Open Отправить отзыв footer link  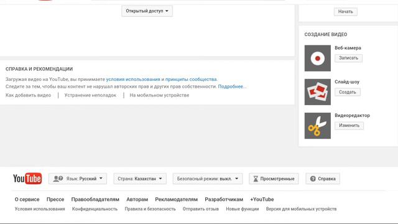click(x=200, y=209)
